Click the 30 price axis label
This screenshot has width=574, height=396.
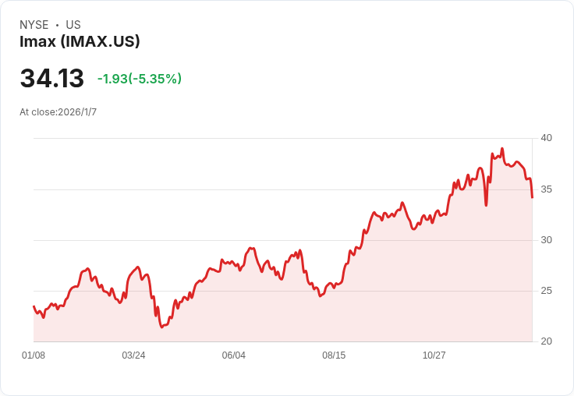547,240
